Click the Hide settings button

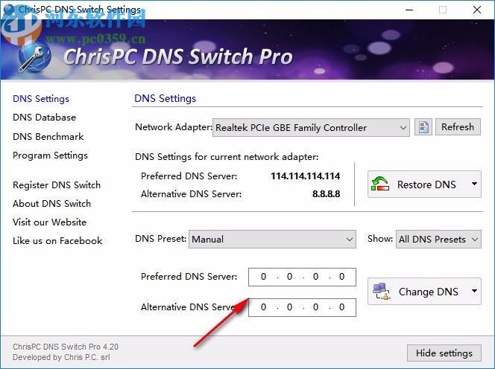click(x=444, y=353)
